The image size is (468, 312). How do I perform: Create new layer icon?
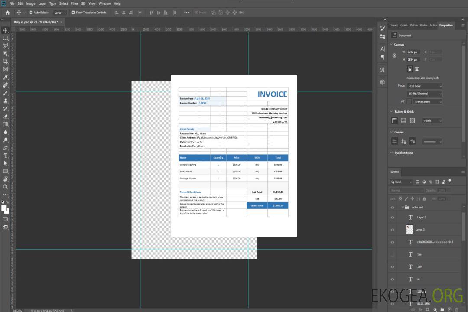click(449, 309)
